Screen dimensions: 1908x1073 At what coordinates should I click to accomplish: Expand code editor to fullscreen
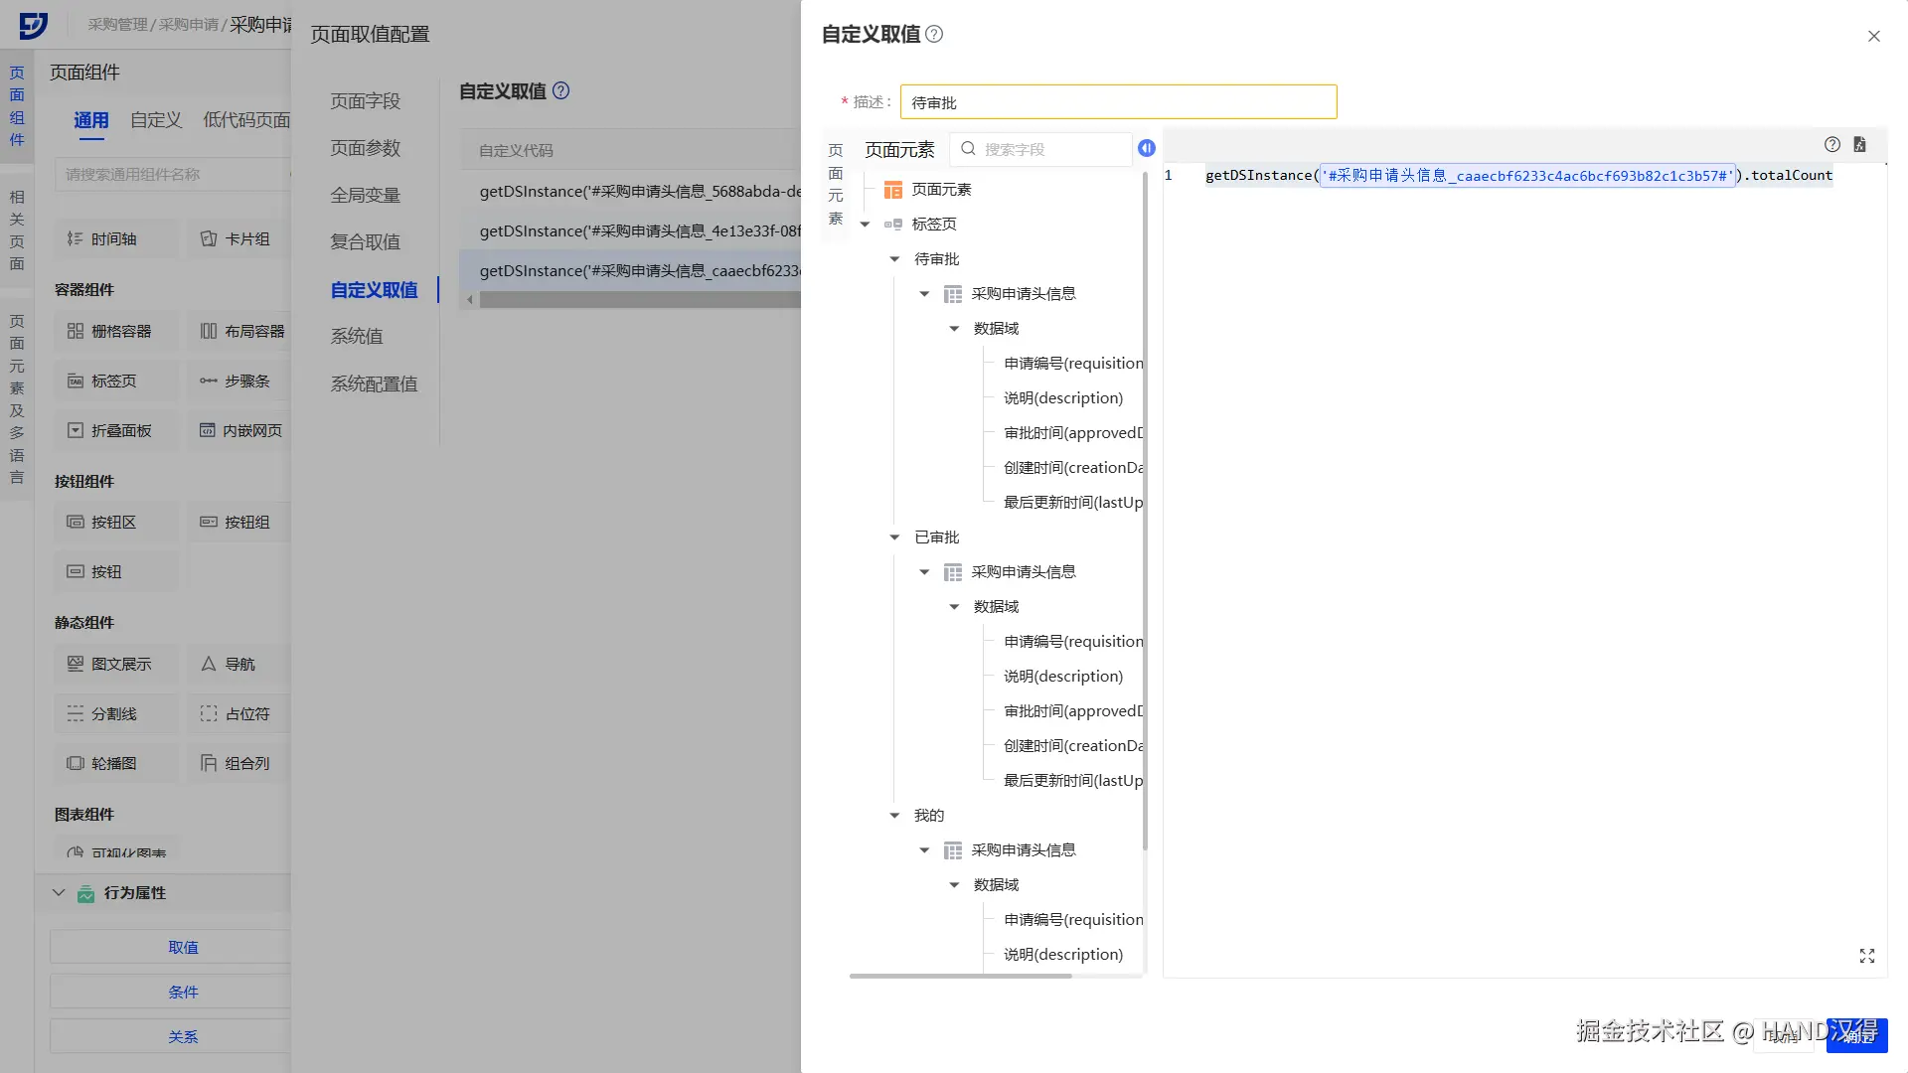tap(1867, 956)
